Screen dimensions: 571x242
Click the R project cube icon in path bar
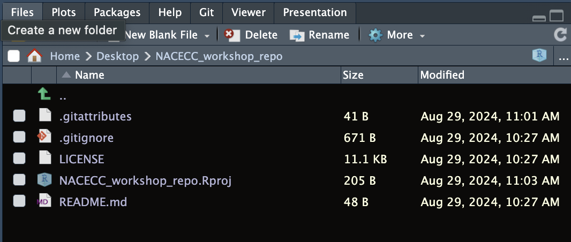point(538,56)
